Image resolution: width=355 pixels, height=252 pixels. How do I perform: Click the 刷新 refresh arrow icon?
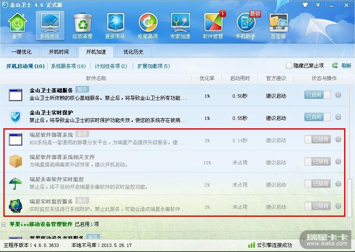[334, 65]
